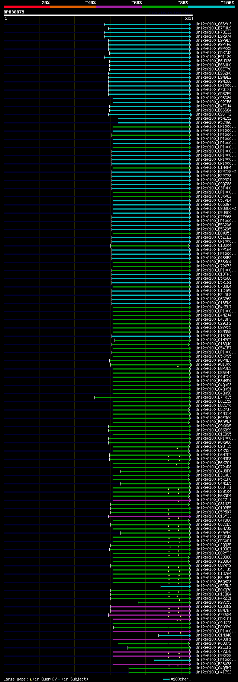This screenshot has height=682, width=238.
Task: Click the UniRef100_Q9XVX5 label
Action: 213,426
